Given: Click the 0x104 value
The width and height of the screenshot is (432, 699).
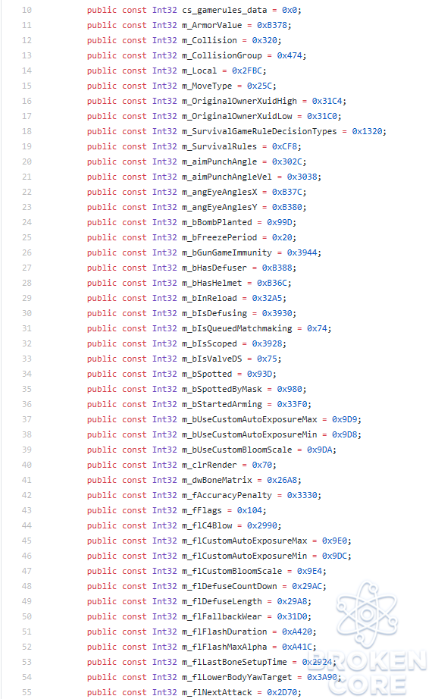Looking at the screenshot, I should click(x=249, y=510).
